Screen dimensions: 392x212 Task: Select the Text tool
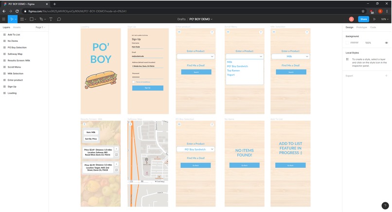[x=51, y=19]
